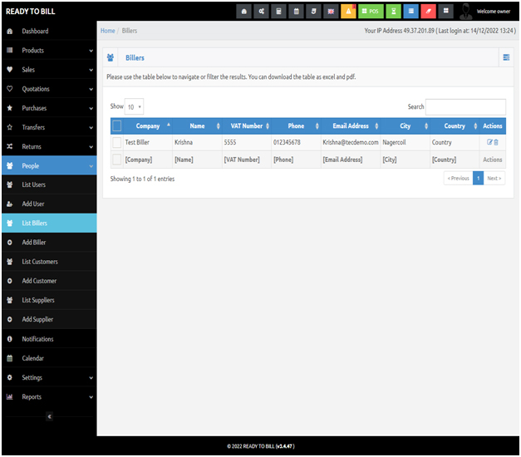Image resolution: width=521 pixels, height=457 pixels.
Task: Go to page 1 in pagination
Action: [478, 178]
